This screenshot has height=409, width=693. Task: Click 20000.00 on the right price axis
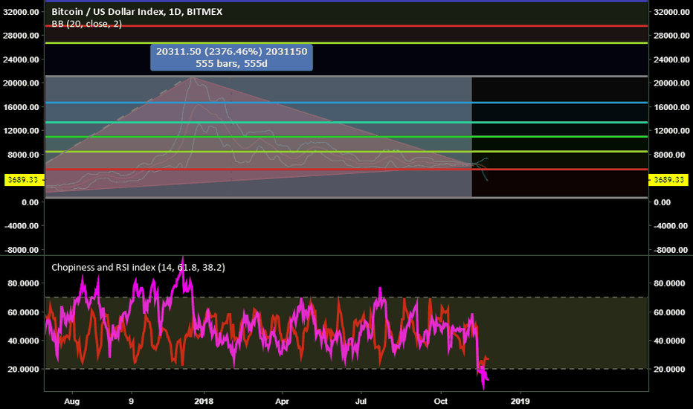(671, 83)
